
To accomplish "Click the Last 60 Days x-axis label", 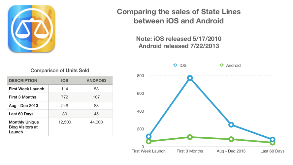I will pyautogui.click(x=272, y=151).
